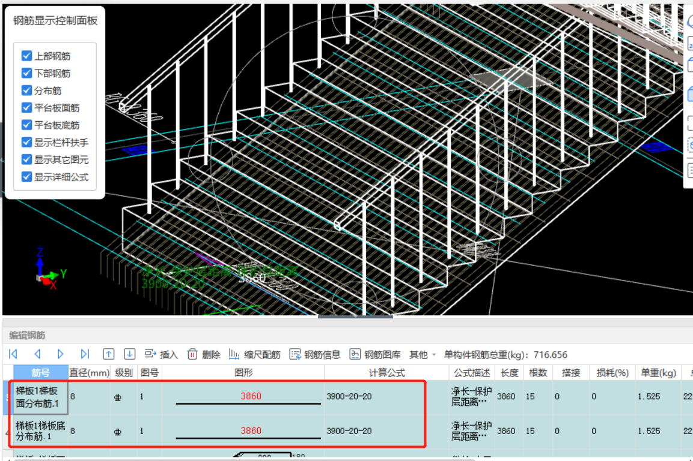Toggle 分布筋 checkbox
Screen dimensions: 693x461
(26, 90)
